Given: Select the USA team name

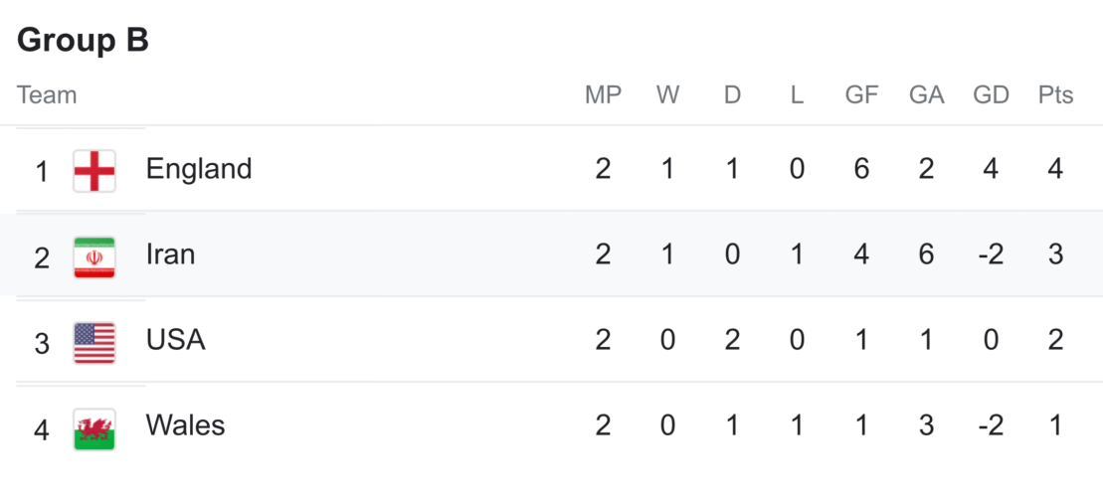Looking at the screenshot, I should click(x=175, y=340).
